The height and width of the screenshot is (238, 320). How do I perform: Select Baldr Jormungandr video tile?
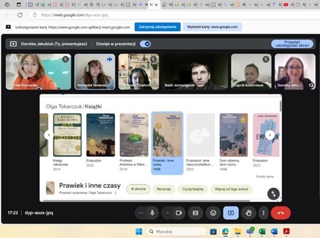(x=195, y=72)
